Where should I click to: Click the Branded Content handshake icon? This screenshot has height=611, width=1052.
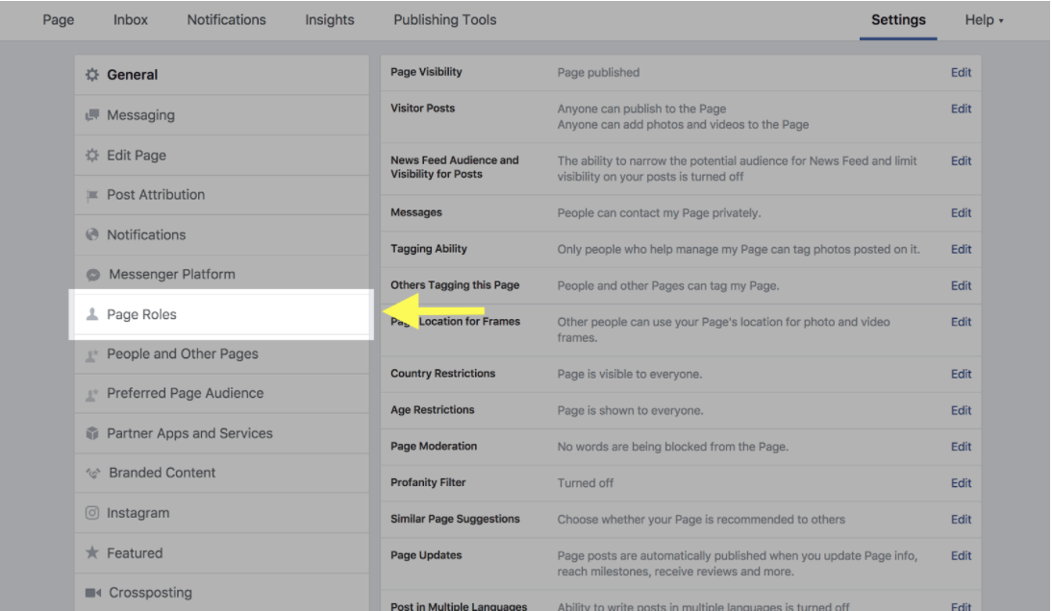[93, 473]
